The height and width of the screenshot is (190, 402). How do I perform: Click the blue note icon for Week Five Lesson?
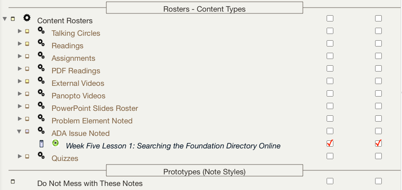(42, 144)
